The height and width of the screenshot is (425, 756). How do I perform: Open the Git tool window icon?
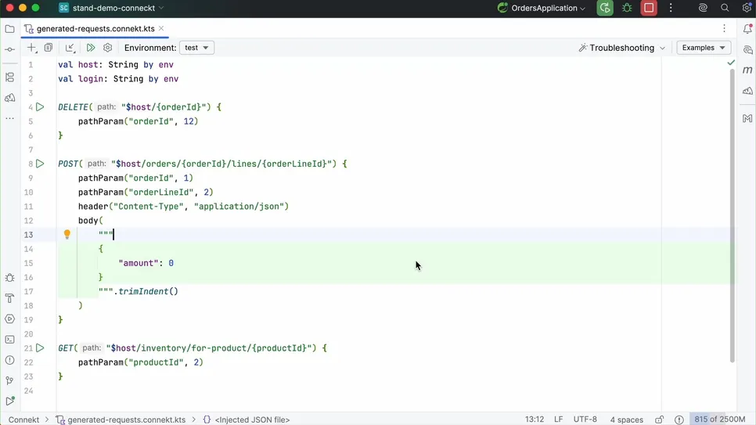pos(9,380)
